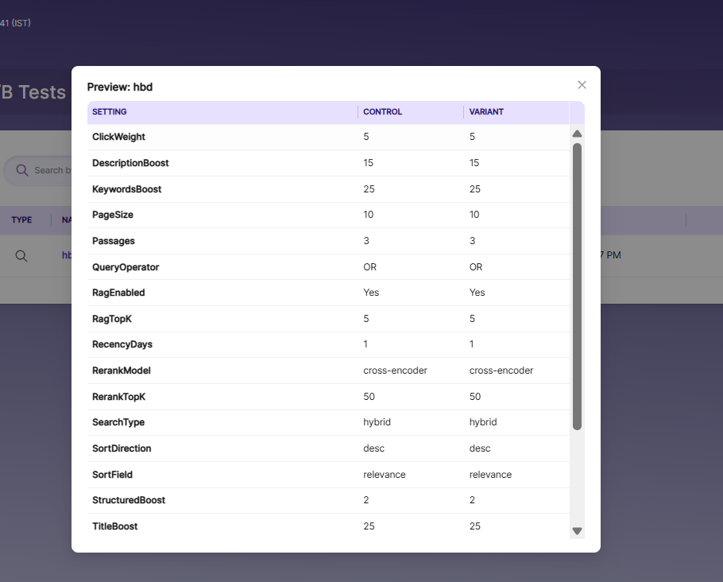723x582 pixels.
Task: Select the SortField setting label
Action: 112,475
